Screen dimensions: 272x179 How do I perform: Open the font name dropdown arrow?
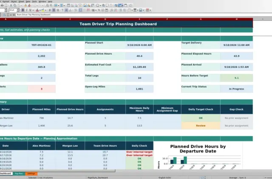click(6, 10)
